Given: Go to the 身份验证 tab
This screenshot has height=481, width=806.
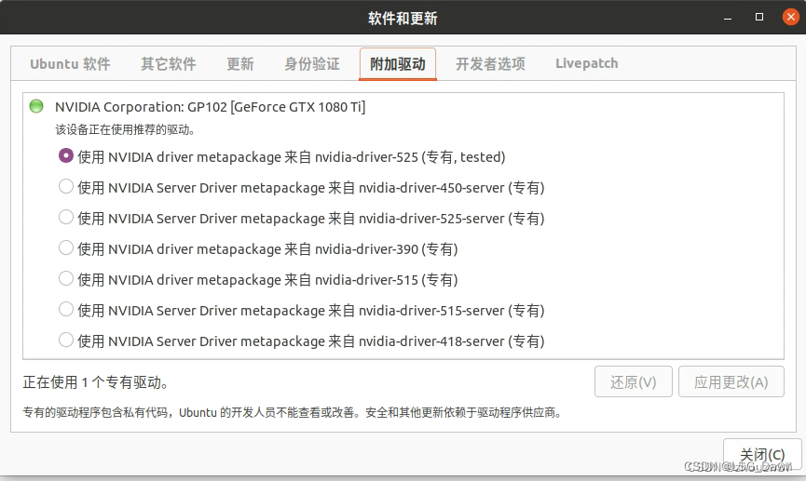Looking at the screenshot, I should point(312,64).
